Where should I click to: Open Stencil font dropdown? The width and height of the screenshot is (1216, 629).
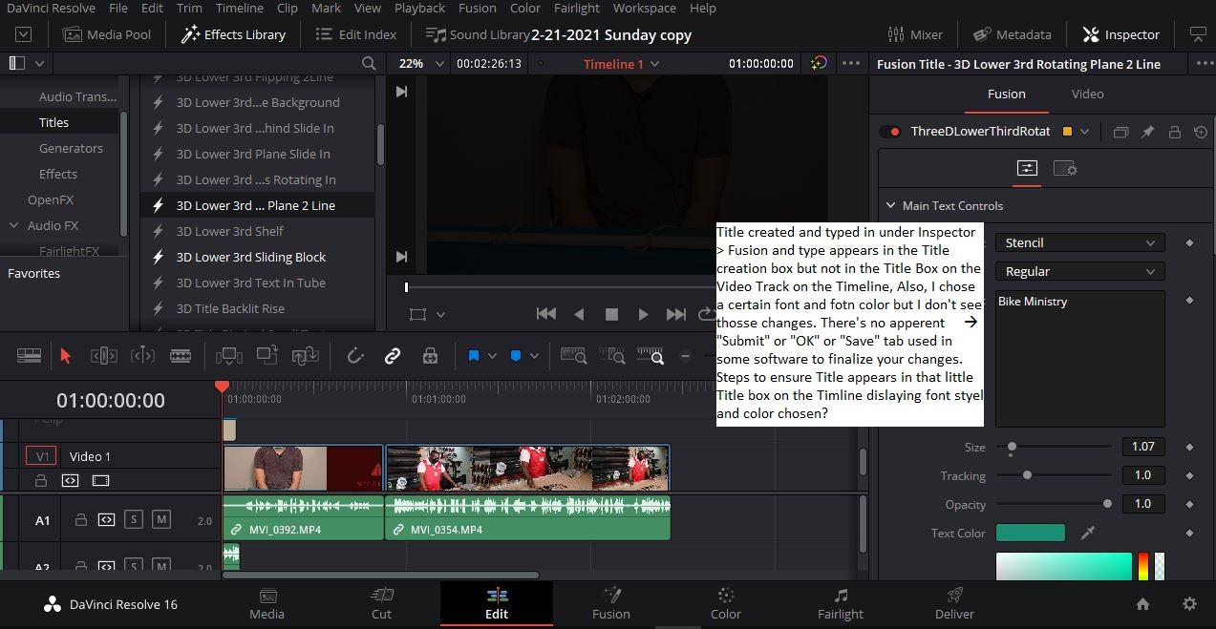coord(1080,243)
